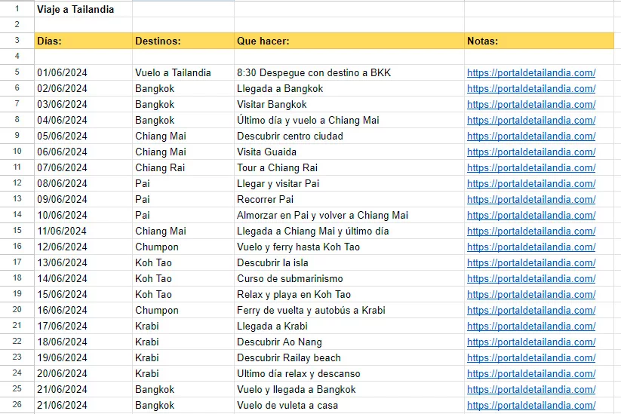The image size is (621, 414).
Task: Select the Llegada a Krabi cell
Action: pyautogui.click(x=349, y=326)
